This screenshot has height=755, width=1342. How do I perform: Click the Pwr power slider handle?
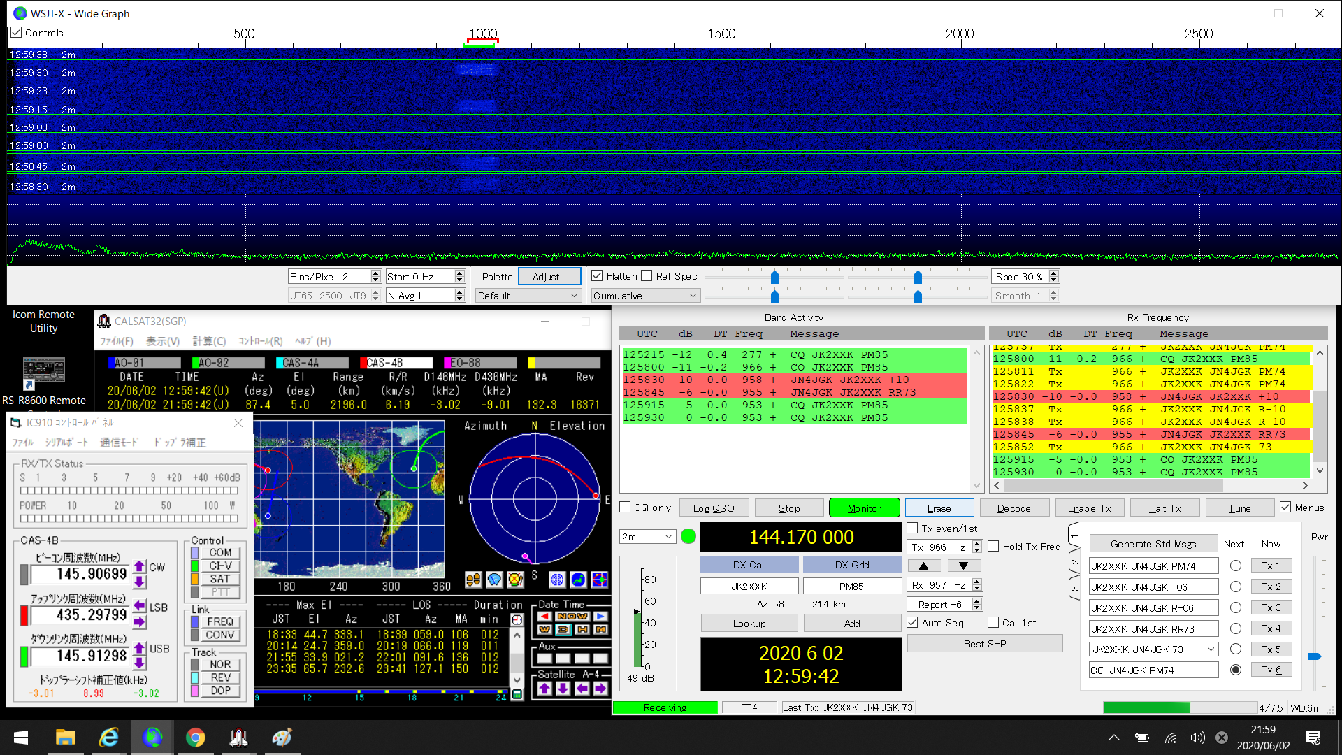tap(1315, 656)
